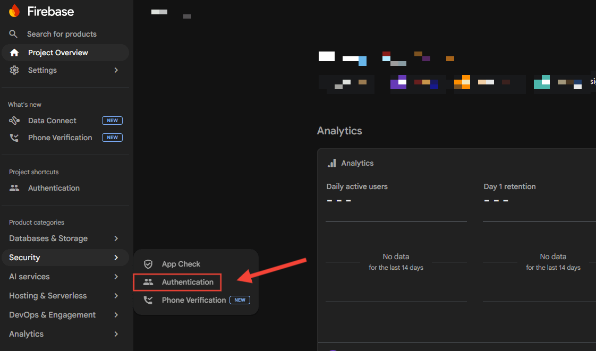Click NEW badge in the Security submenu
The height and width of the screenshot is (351, 596).
240,300
